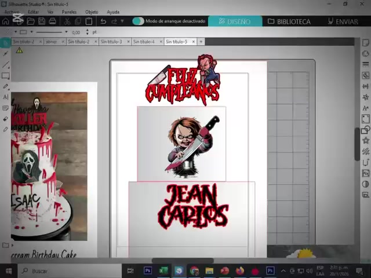Open the line color dropdown
Image resolution: width=371 pixels, height=278 pixels.
coord(31,32)
